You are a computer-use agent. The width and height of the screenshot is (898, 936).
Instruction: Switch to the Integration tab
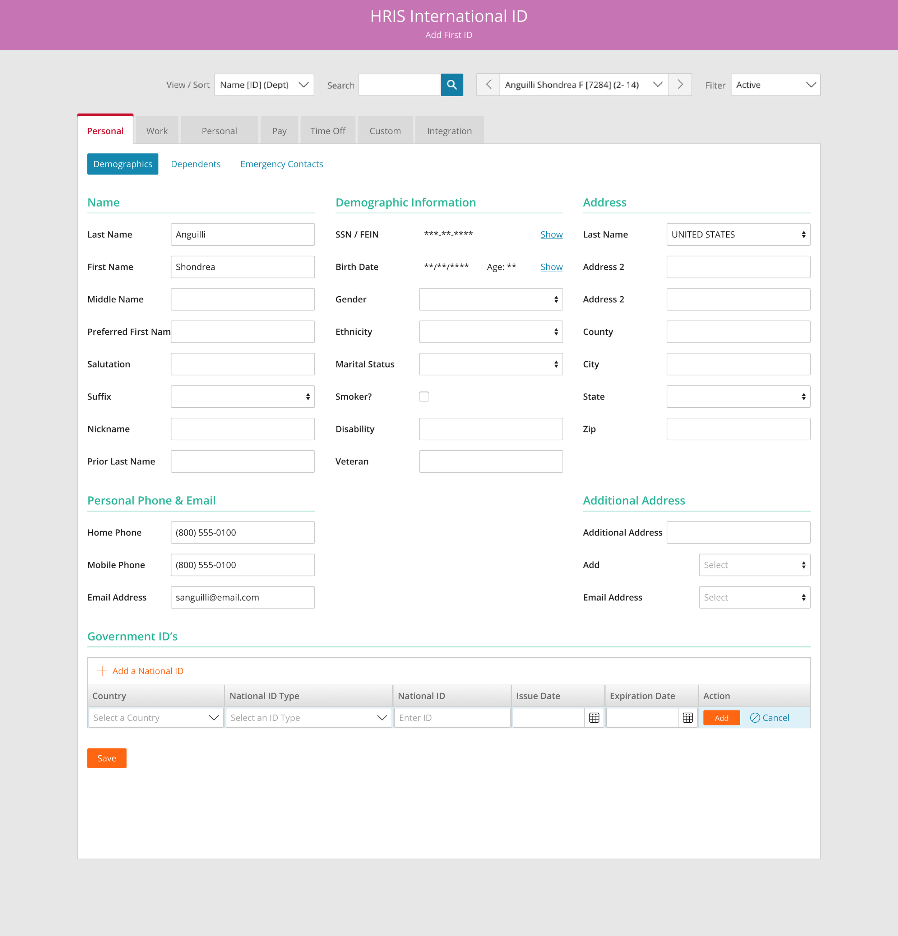tap(449, 131)
